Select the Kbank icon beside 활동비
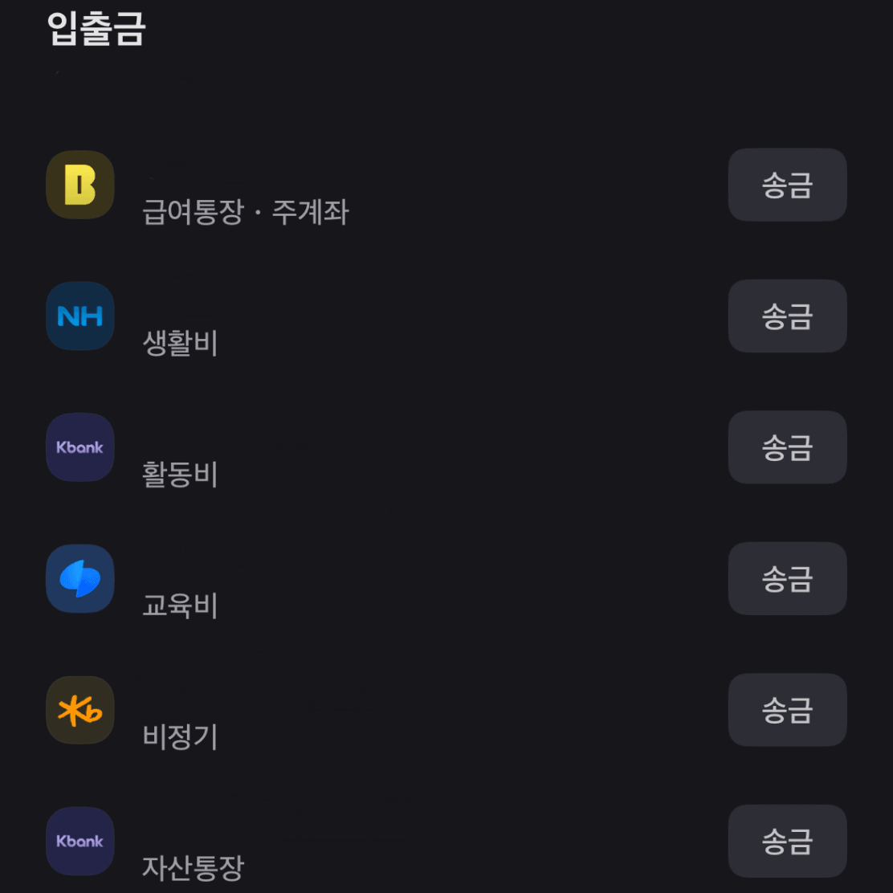This screenshot has width=893, height=893. click(80, 447)
